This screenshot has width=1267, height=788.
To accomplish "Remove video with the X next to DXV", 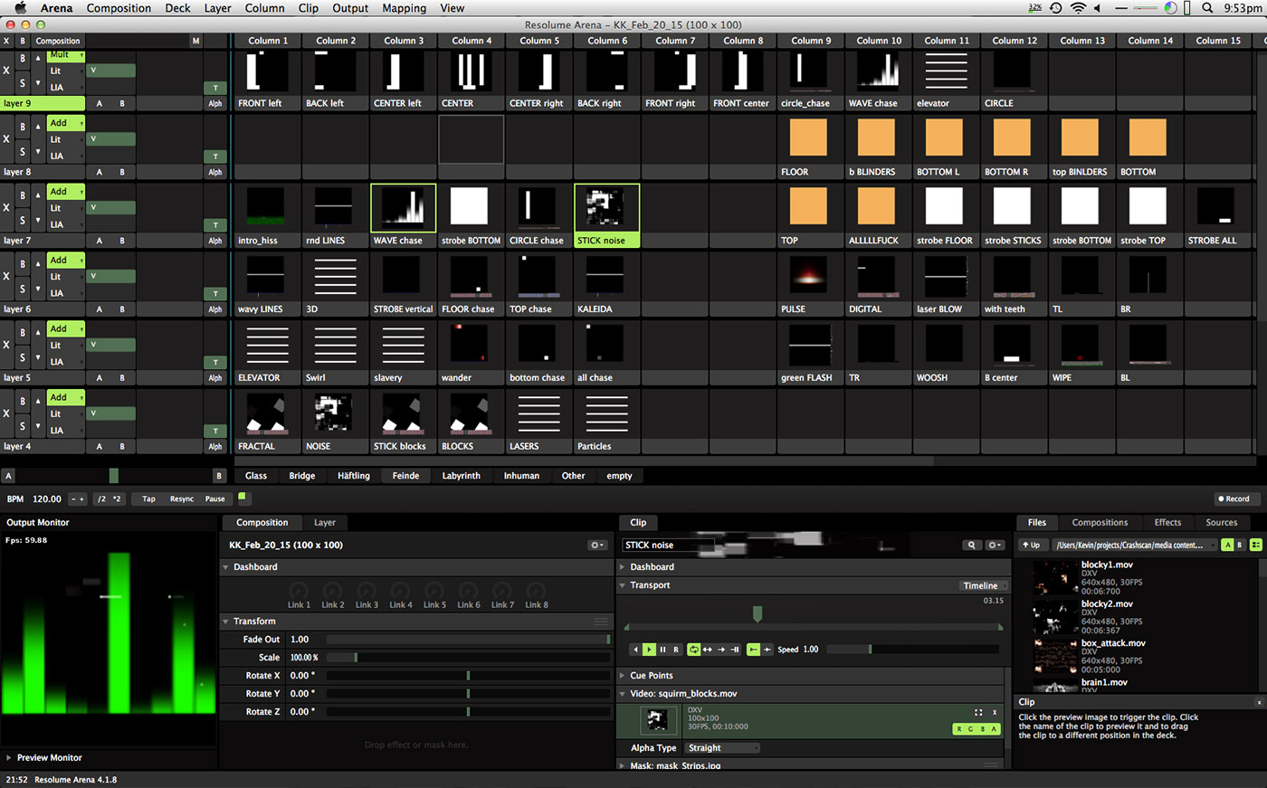I will tap(995, 713).
